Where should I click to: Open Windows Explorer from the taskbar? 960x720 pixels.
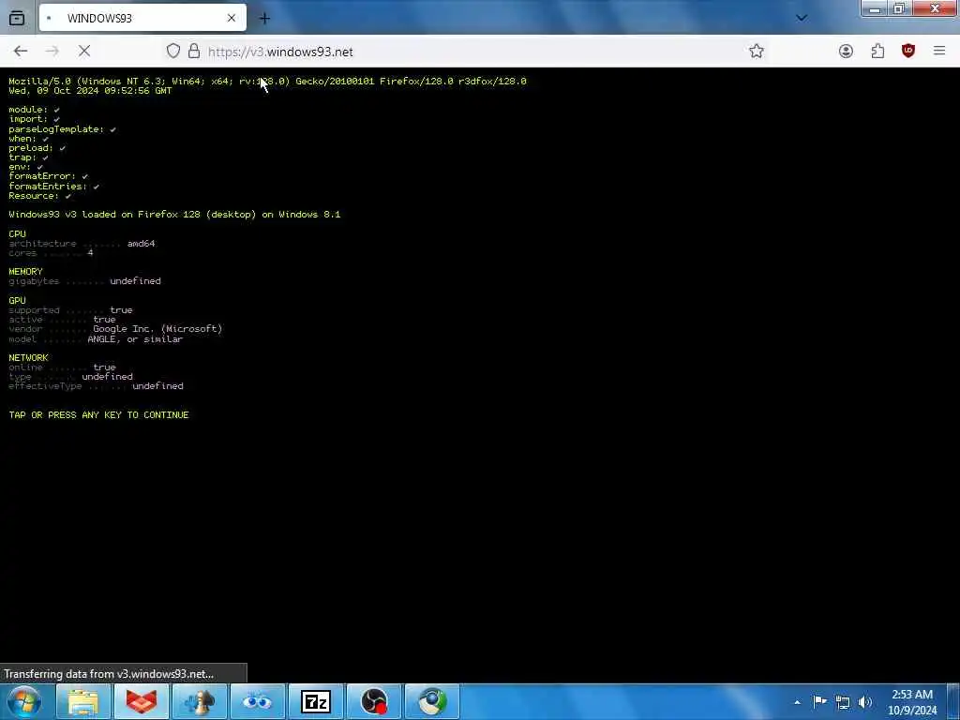click(x=83, y=701)
